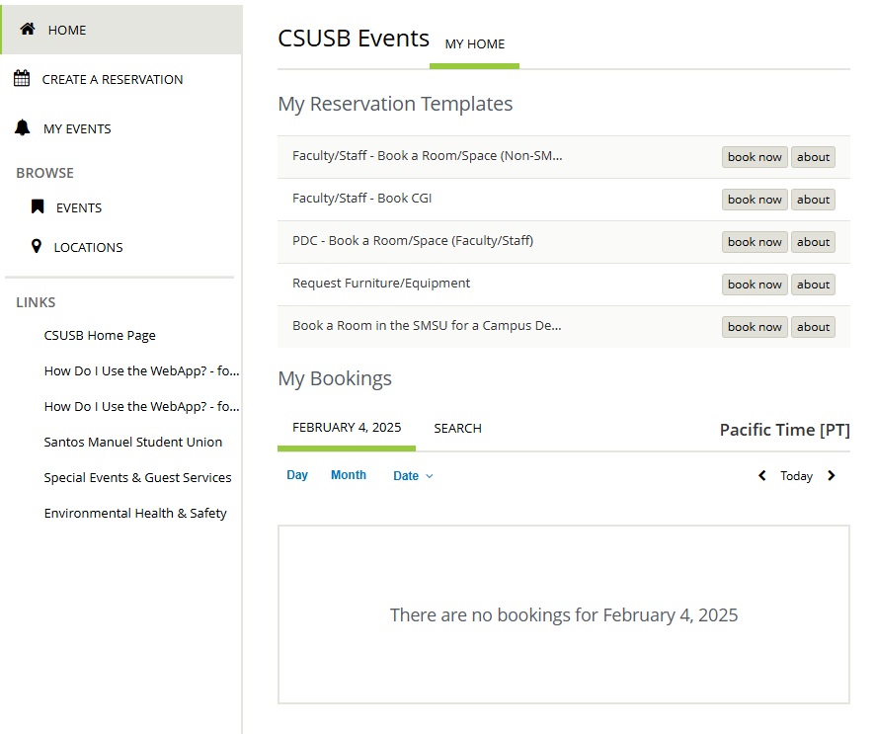Book now Request Furniture/Equipment
Screen dimensions: 875x734
click(x=755, y=285)
